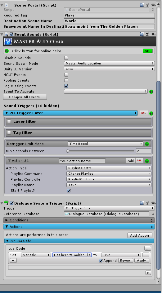Collapse the Run Lua Code foldout
162x293 pixels.
pos(79,241)
